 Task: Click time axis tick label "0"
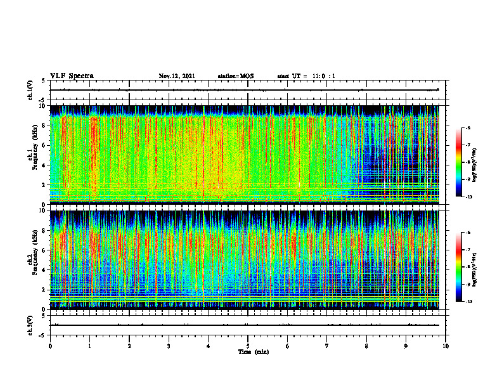pyautogui.click(x=50, y=346)
